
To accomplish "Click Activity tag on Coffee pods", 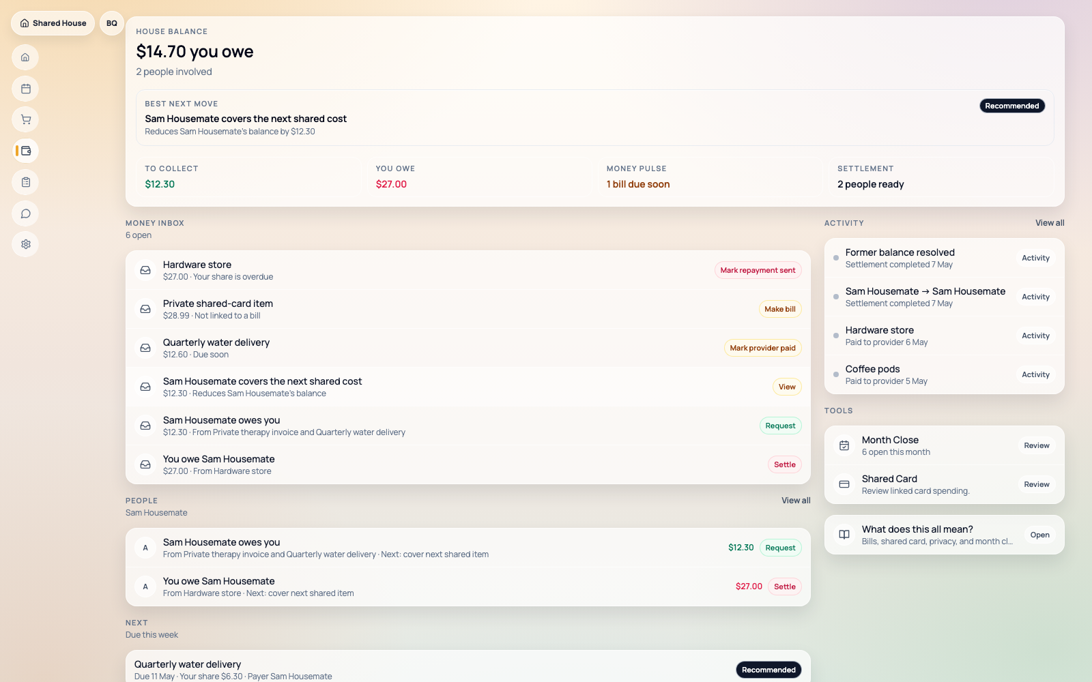I will 1035,374.
